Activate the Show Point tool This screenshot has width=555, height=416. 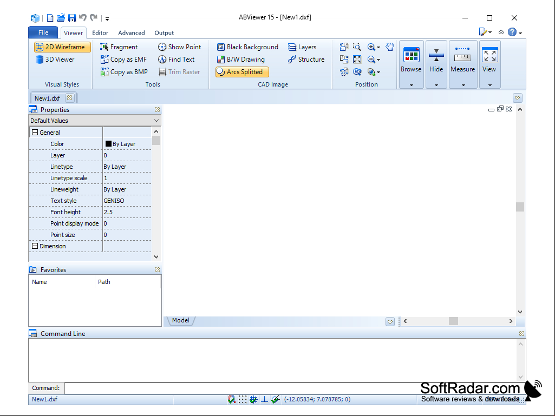point(179,47)
